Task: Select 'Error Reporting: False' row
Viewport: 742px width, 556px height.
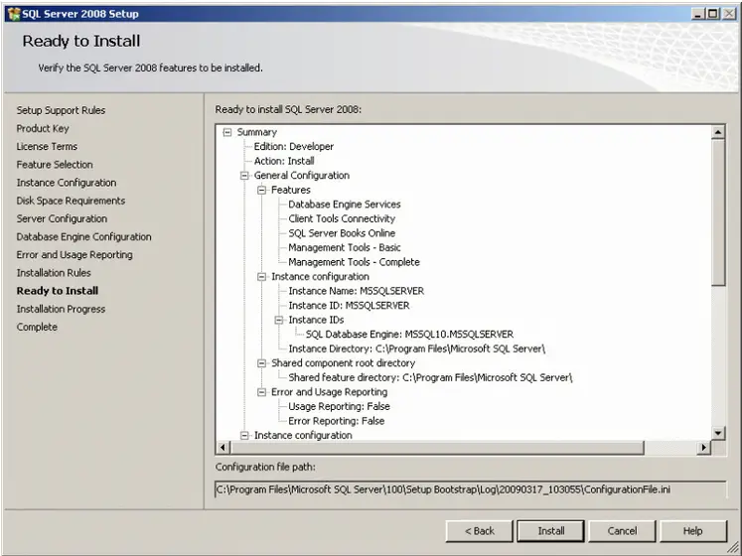Action: (336, 421)
